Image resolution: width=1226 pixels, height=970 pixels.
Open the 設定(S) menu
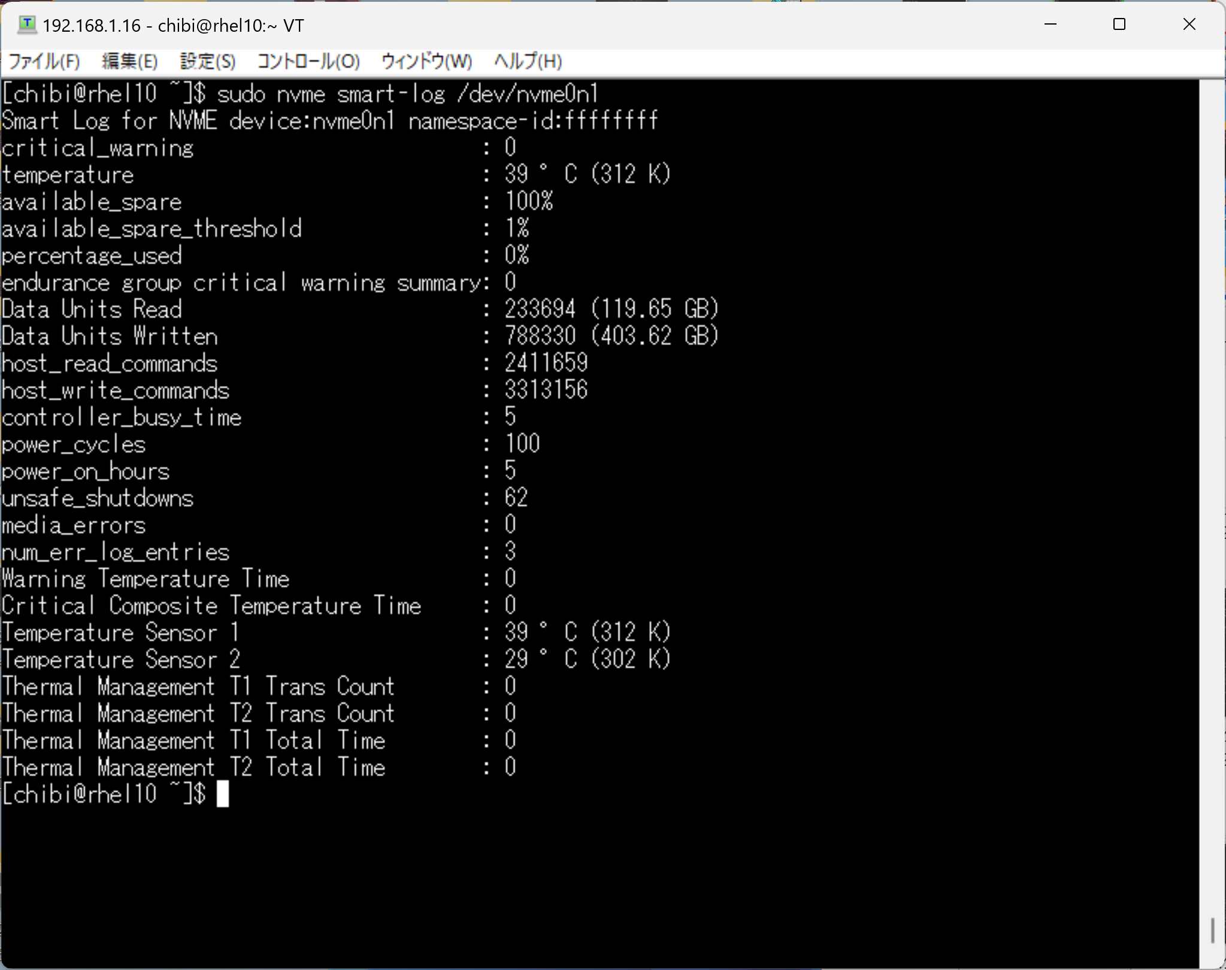[x=207, y=61]
